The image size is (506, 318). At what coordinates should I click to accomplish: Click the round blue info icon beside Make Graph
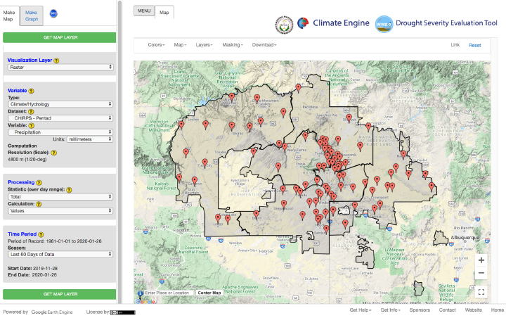tap(54, 13)
